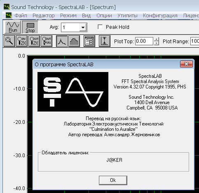This screenshot has height=193, width=199.
Task: Click the 1400 Dell Avenue address line
Action: 152,102
